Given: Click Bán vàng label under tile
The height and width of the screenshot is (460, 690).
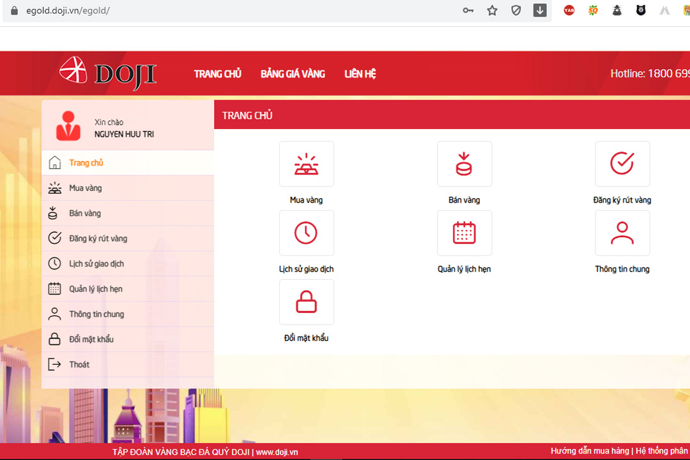Looking at the screenshot, I should (x=464, y=200).
